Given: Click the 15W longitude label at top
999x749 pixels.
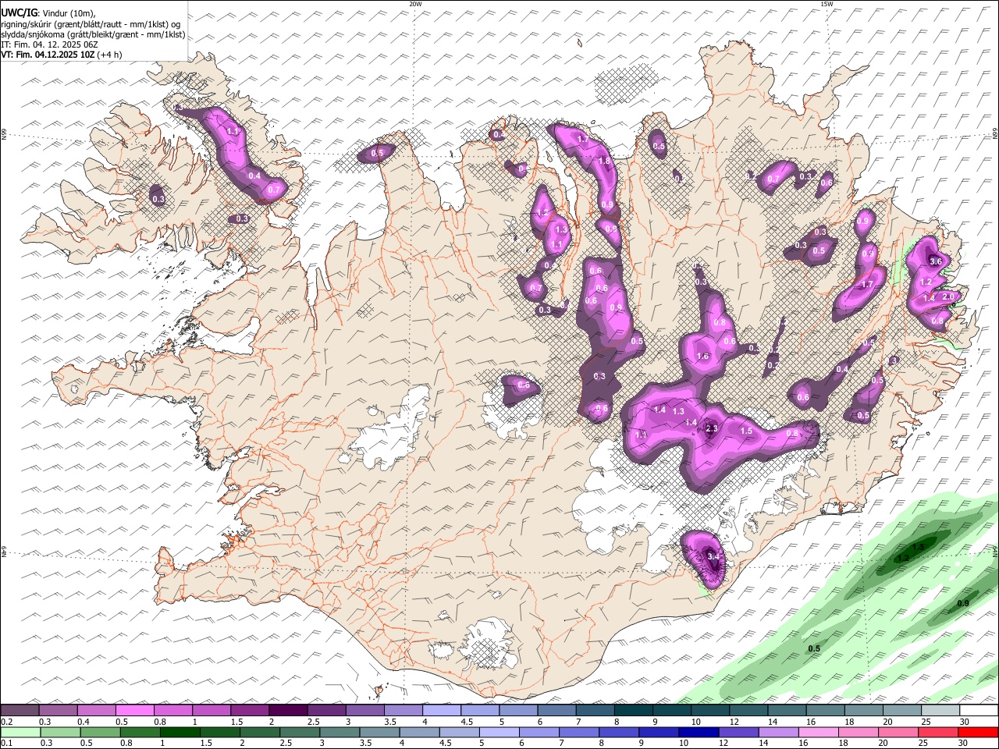Looking at the screenshot, I should 826,4.
